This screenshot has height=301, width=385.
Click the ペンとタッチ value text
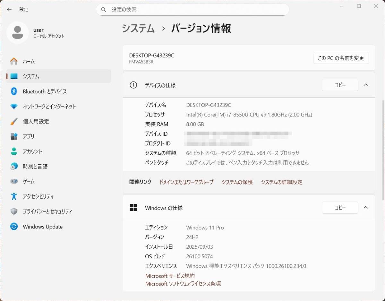247,163
